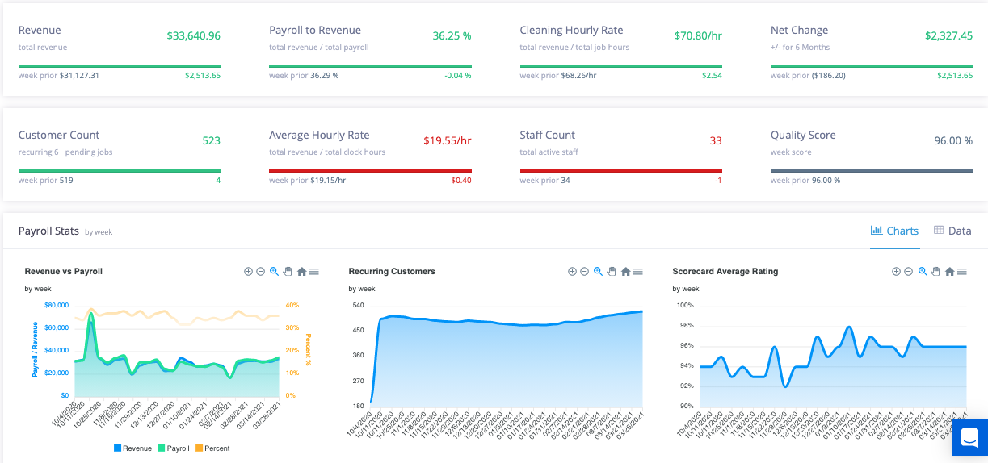Zoom out on Revenue vs Payroll chart
988x463 pixels.
coord(261,272)
